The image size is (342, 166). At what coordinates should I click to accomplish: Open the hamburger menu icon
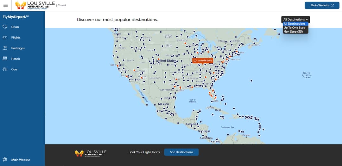click(x=5, y=5)
